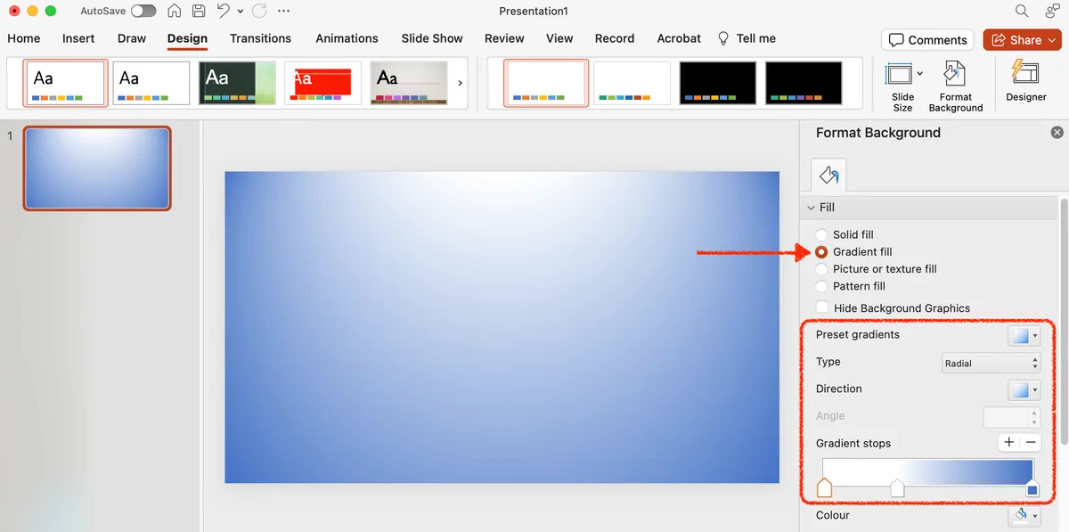Click the macOS green fullscreen window button
Image resolution: width=1069 pixels, height=532 pixels.
point(51,12)
